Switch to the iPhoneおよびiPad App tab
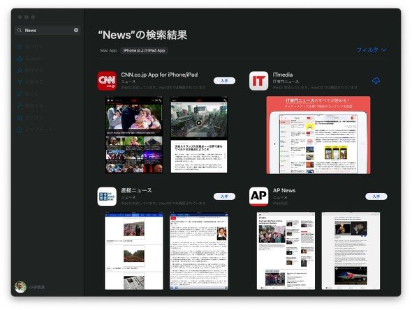Image resolution: width=412 pixels, height=310 pixels. click(x=144, y=51)
